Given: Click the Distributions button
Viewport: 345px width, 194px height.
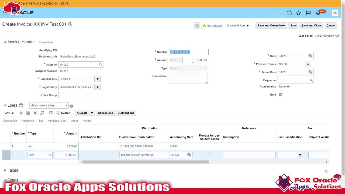Looking at the screenshot, I should (x=126, y=113).
